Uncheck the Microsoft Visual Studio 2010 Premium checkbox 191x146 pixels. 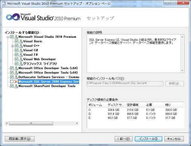(12, 37)
